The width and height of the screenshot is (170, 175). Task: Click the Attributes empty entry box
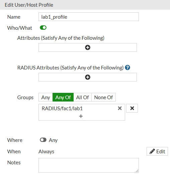pos(88,47)
